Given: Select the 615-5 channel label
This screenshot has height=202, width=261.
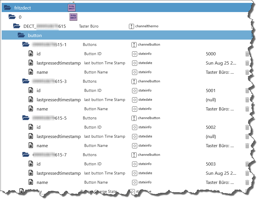Looking at the screenshot, I should (x=49, y=118).
